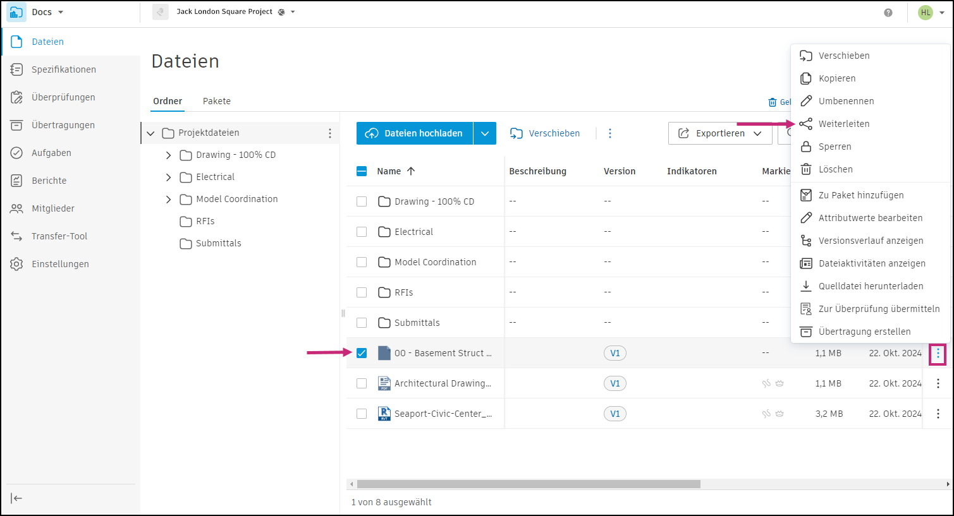Tick the checkbox for Architectural Drawing file
The height and width of the screenshot is (516, 954).
362,383
